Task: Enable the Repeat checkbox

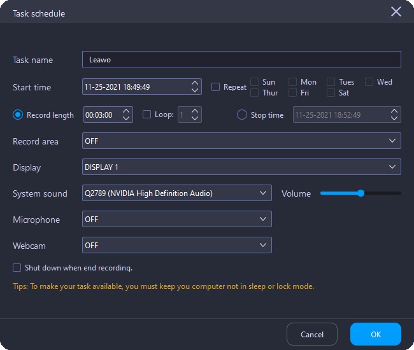Action: tap(216, 87)
